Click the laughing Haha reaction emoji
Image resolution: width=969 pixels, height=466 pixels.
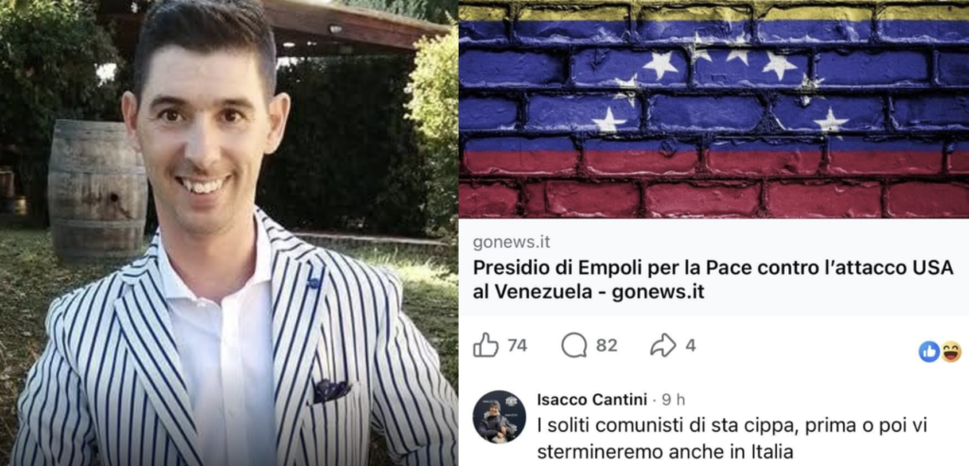coord(951,352)
